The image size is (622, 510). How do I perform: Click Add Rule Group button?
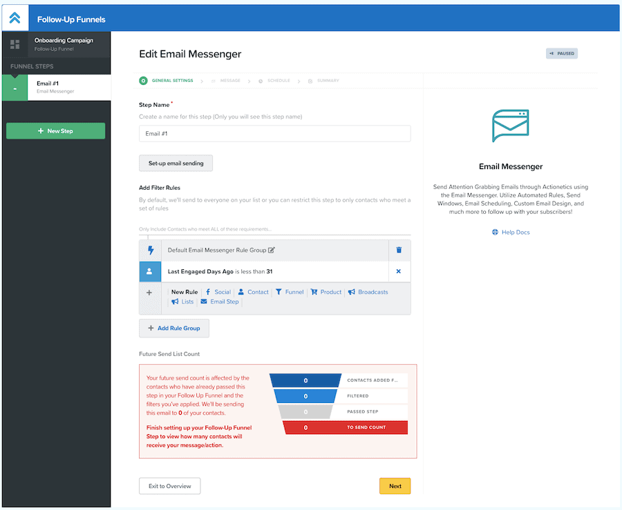point(173,328)
